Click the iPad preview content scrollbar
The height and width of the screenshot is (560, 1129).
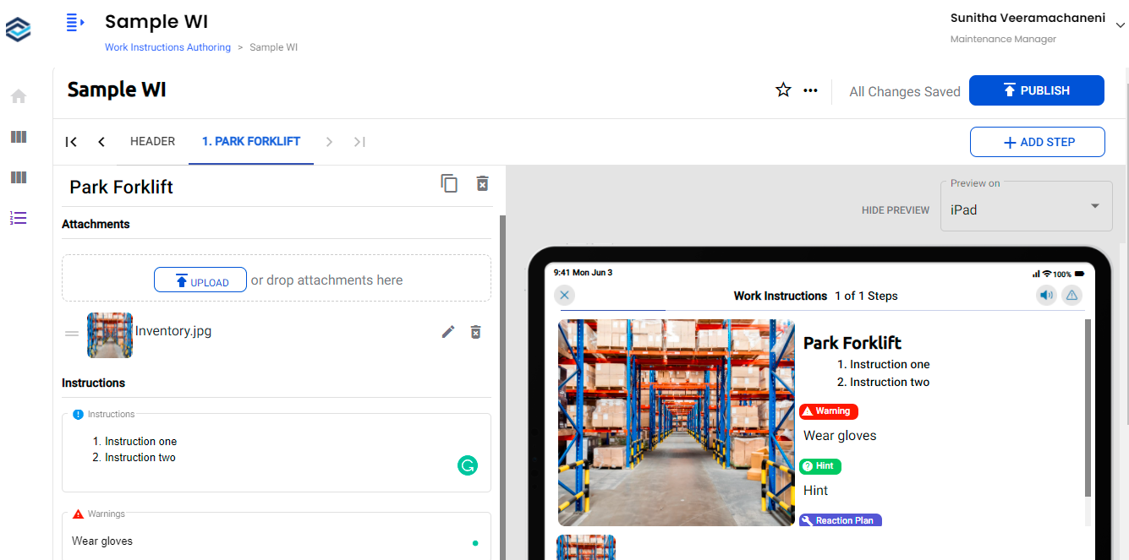[1088, 408]
